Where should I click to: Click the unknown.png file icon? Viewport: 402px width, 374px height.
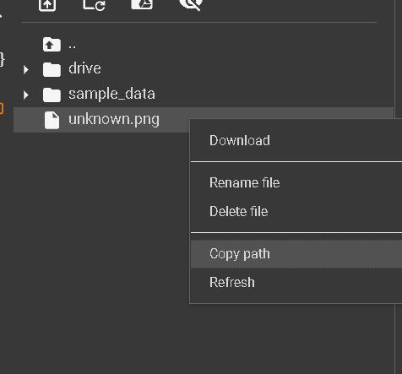(52, 120)
